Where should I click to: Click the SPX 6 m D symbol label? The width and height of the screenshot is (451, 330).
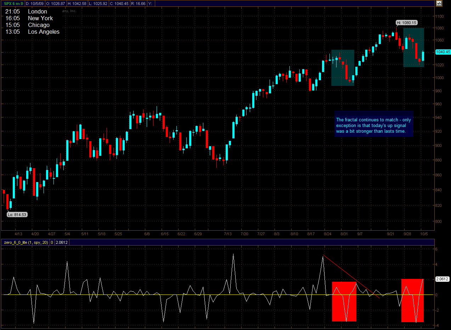(14, 4)
